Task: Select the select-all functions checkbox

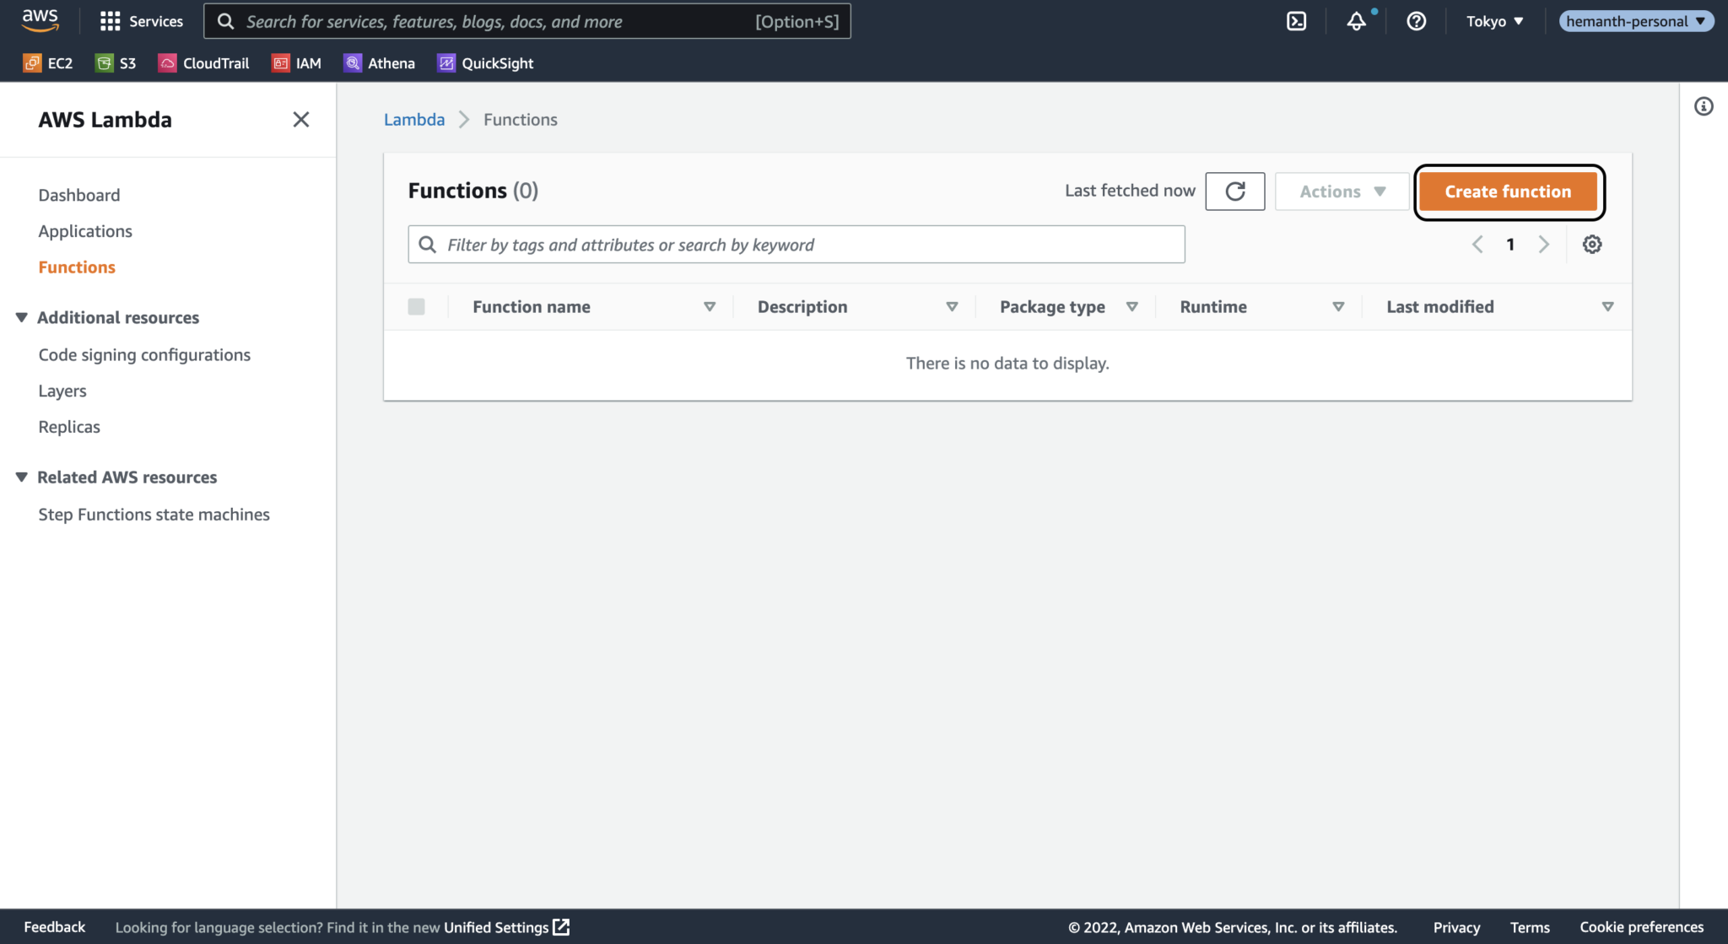Action: tap(416, 306)
